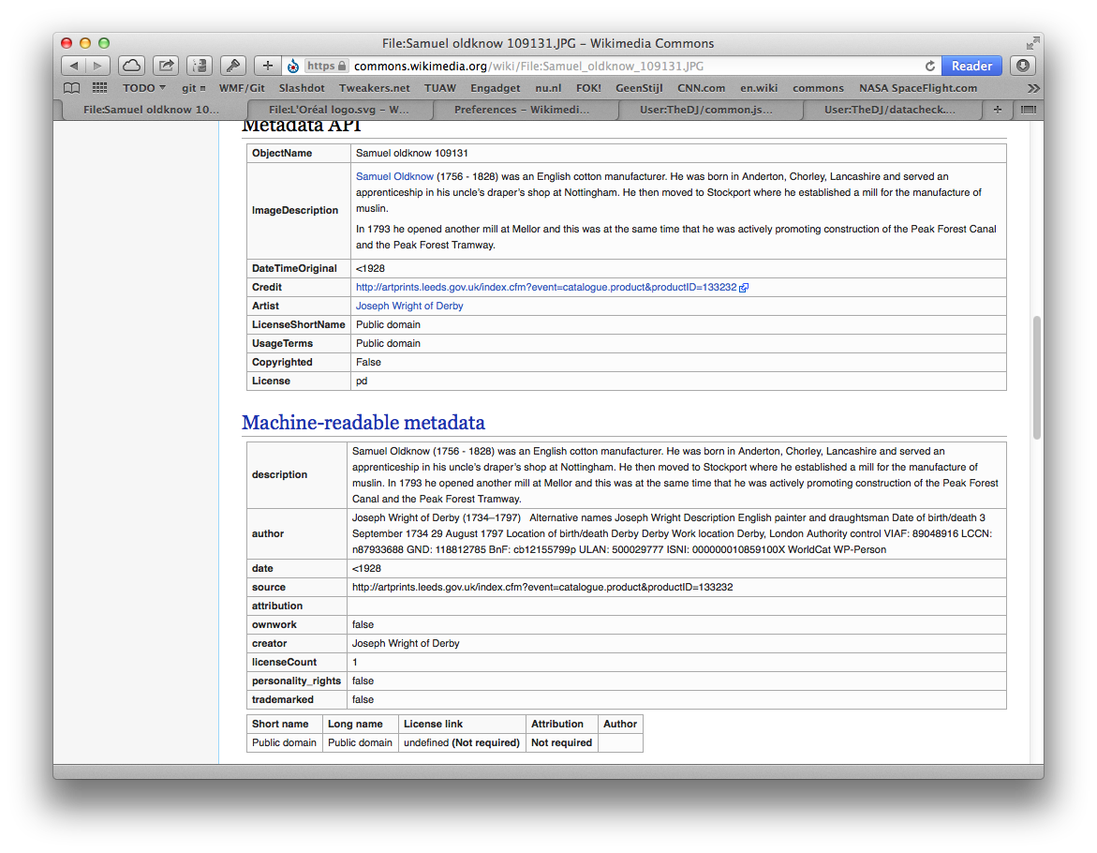Go back to the previous page
Screen dimensions: 1097x853
(73, 66)
